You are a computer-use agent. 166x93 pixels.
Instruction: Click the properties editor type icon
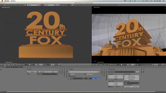point(2,67)
